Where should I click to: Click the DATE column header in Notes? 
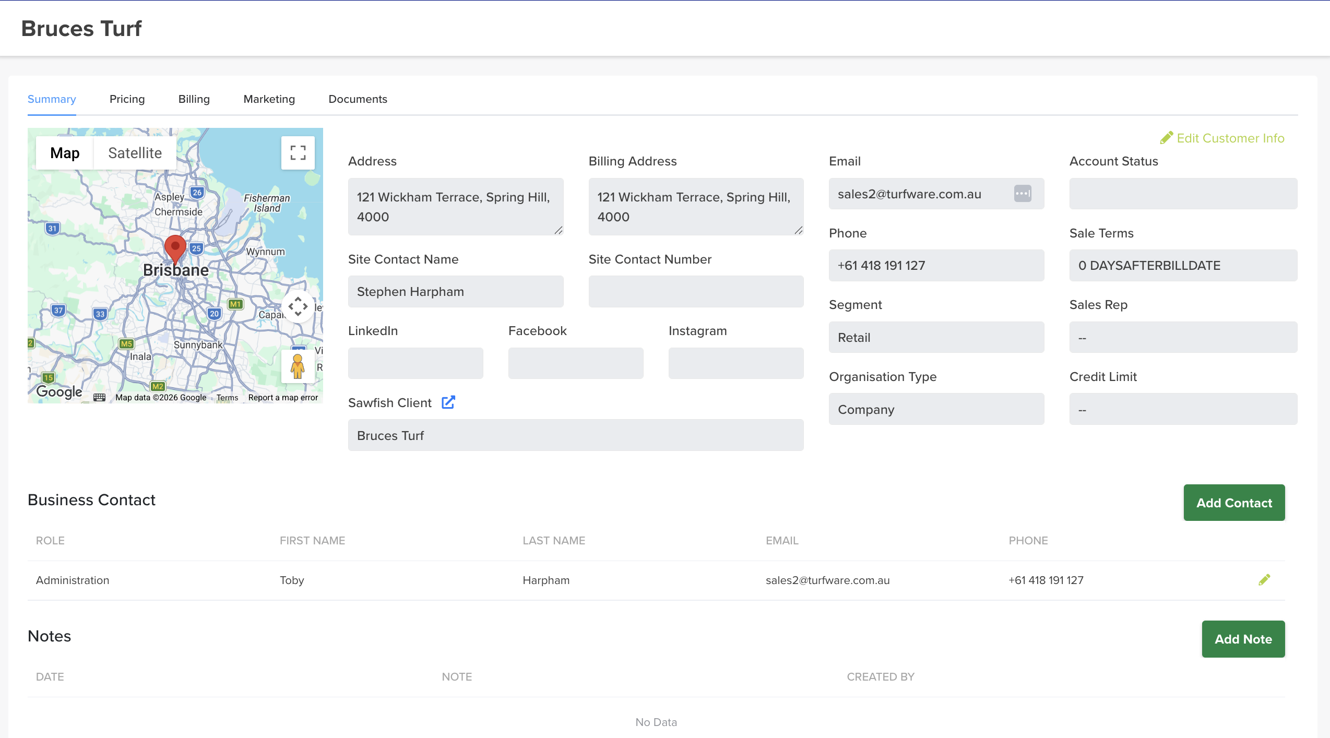[x=50, y=677]
